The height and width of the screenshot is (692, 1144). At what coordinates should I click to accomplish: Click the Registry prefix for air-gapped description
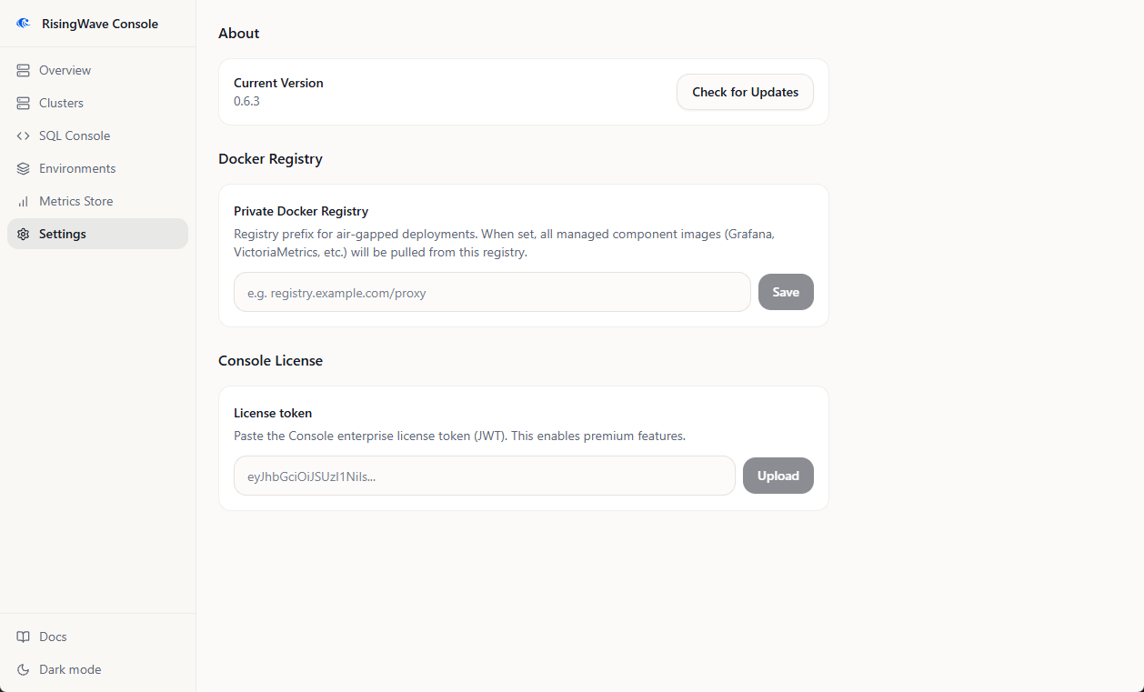pos(505,243)
